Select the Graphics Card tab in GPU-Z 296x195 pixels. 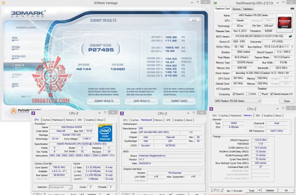point(222,9)
